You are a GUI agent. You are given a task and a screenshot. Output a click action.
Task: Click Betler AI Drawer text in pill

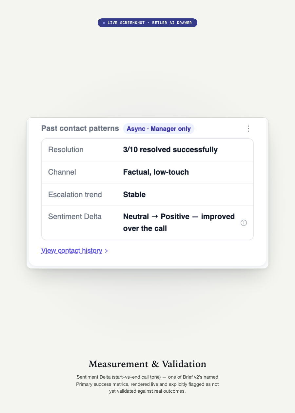172,23
